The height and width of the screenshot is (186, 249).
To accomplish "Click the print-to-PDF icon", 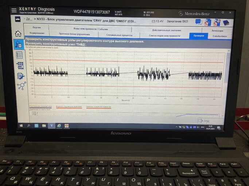I will coord(217,23).
